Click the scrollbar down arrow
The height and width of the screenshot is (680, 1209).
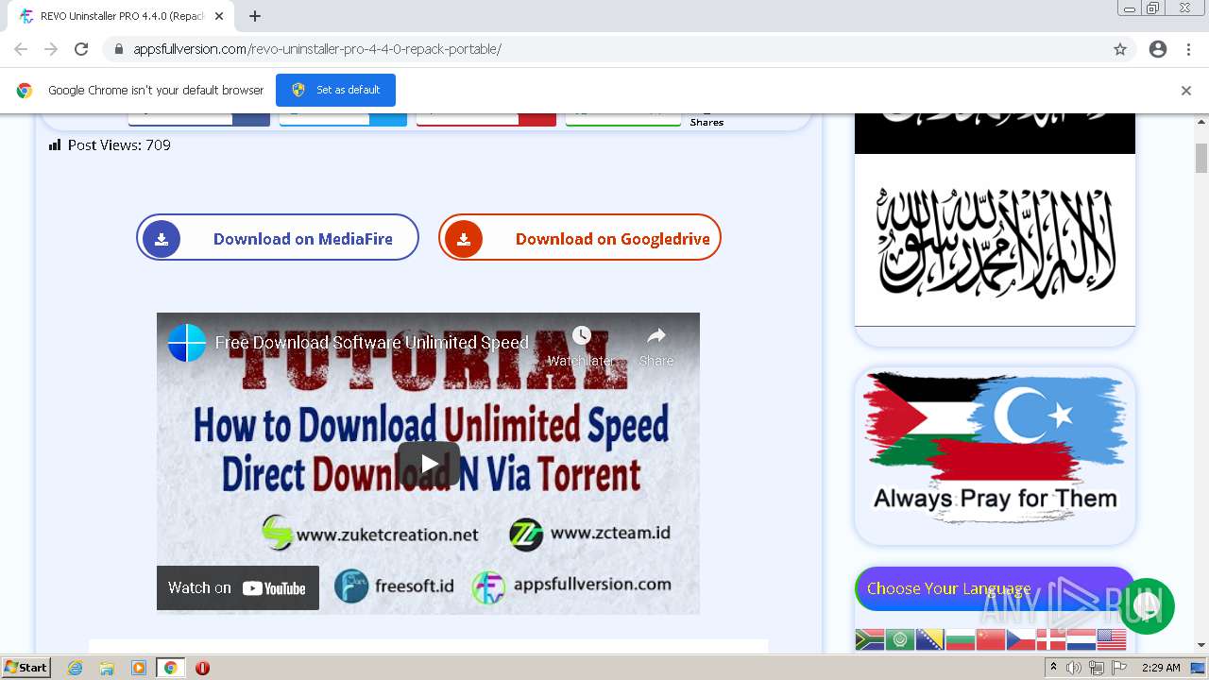click(x=1201, y=645)
